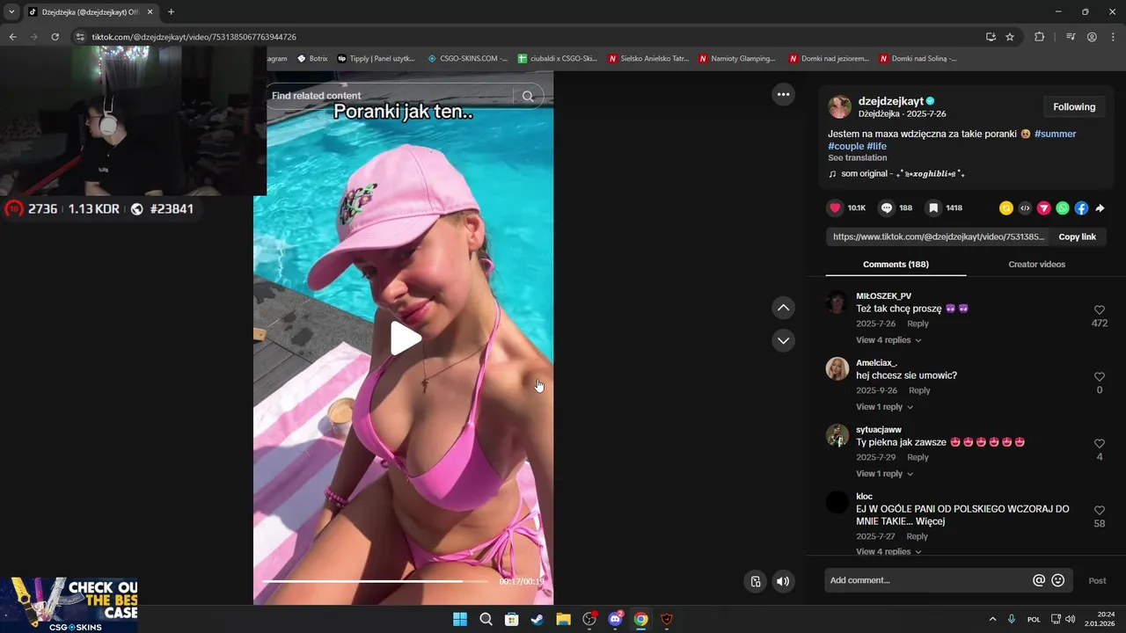The height and width of the screenshot is (633, 1126).
Task: Click the browser address bar URL
Action: pyautogui.click(x=194, y=37)
